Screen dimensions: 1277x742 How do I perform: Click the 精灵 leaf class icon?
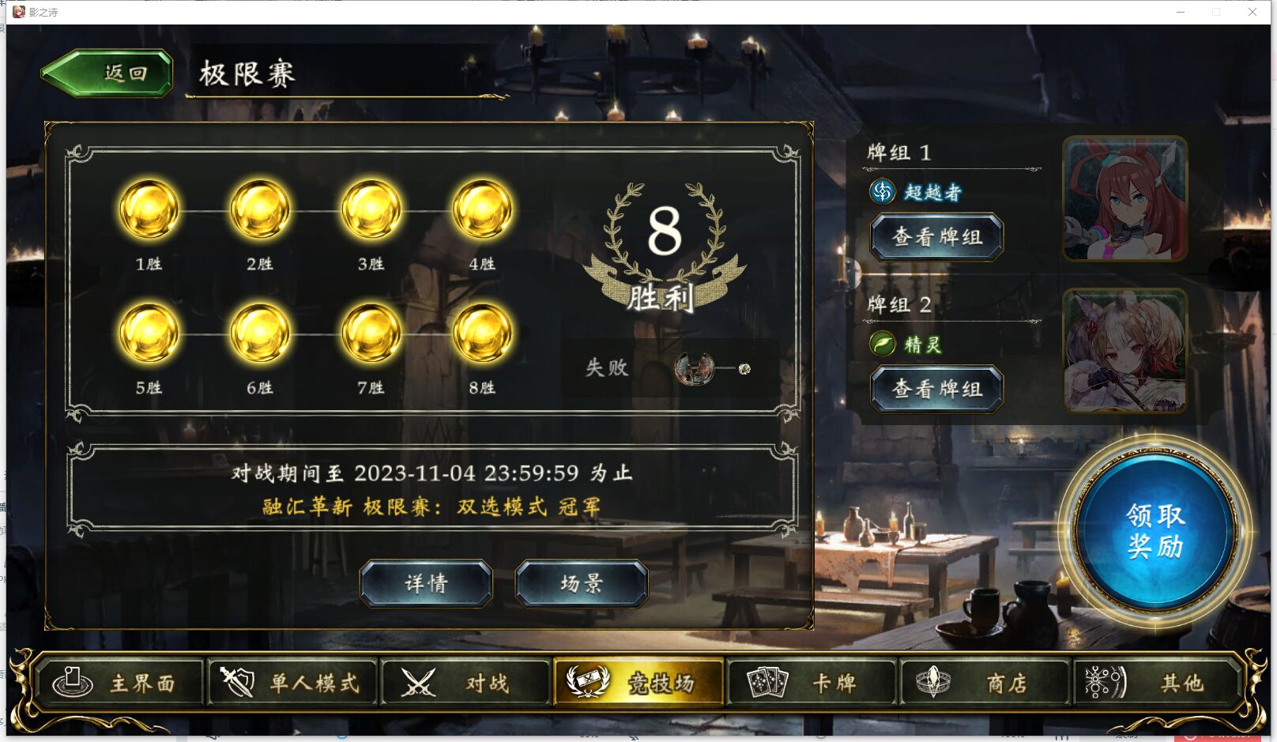coord(882,344)
